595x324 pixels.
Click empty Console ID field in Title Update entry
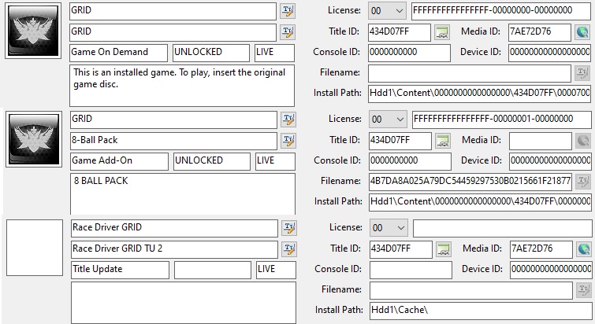(x=411, y=270)
